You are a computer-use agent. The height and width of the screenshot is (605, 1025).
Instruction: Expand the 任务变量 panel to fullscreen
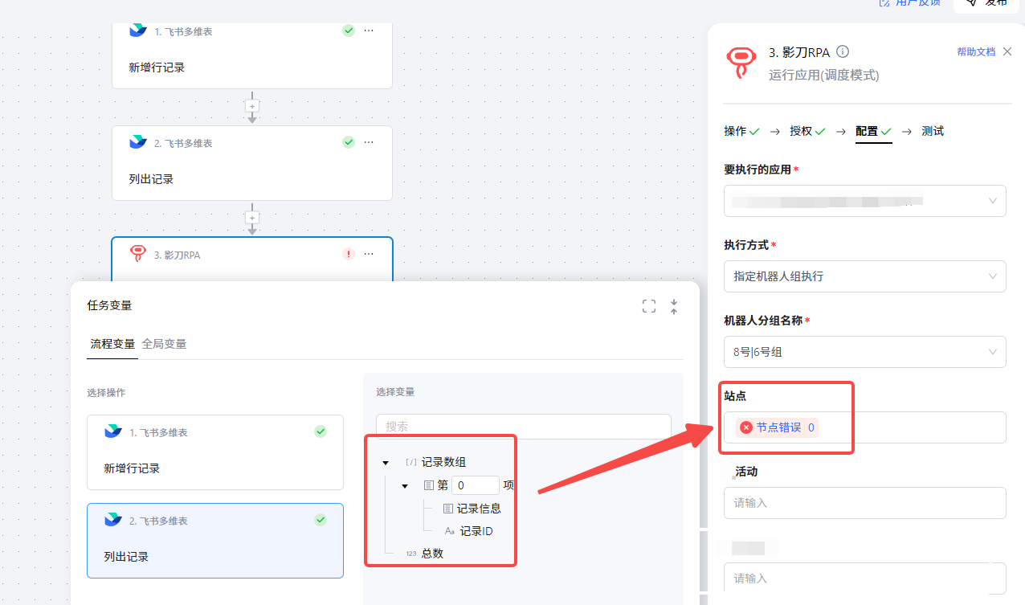pos(649,306)
